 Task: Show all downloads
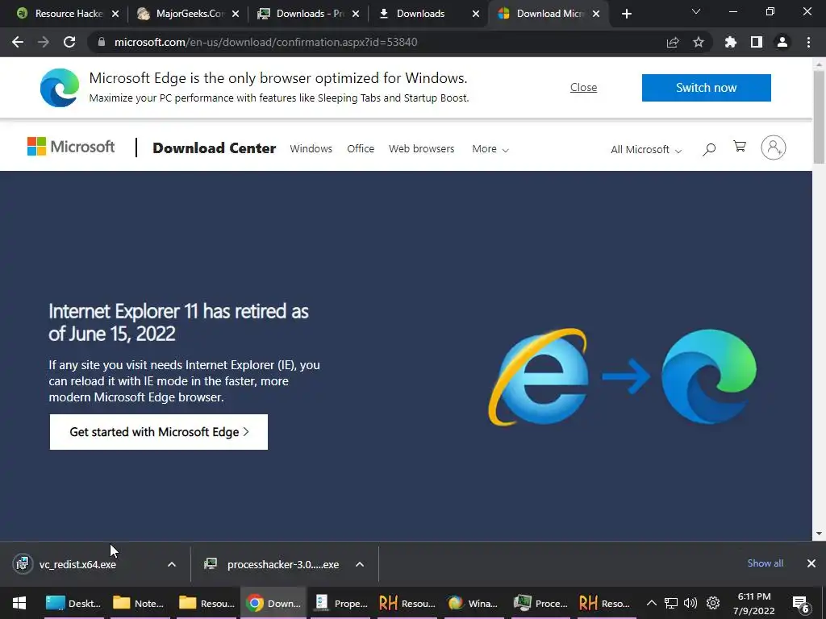(766, 563)
